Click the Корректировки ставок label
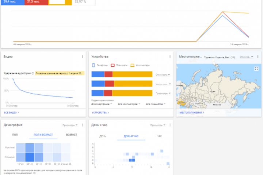Viewport: 263px width, 175px height. click(x=103, y=101)
